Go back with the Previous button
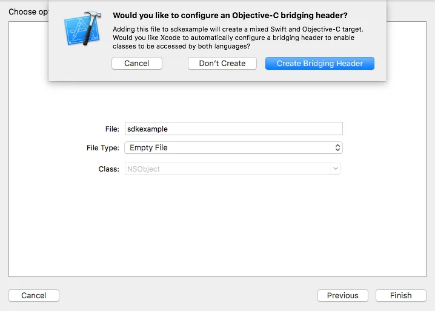The width and height of the screenshot is (435, 311). pyautogui.click(x=343, y=295)
